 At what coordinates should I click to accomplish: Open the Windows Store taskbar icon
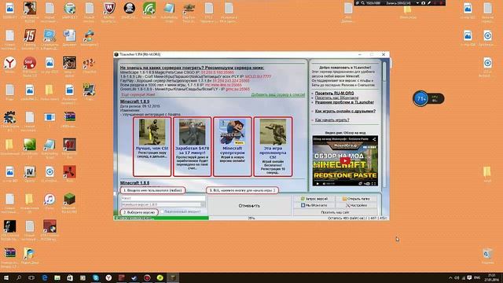click(70, 277)
